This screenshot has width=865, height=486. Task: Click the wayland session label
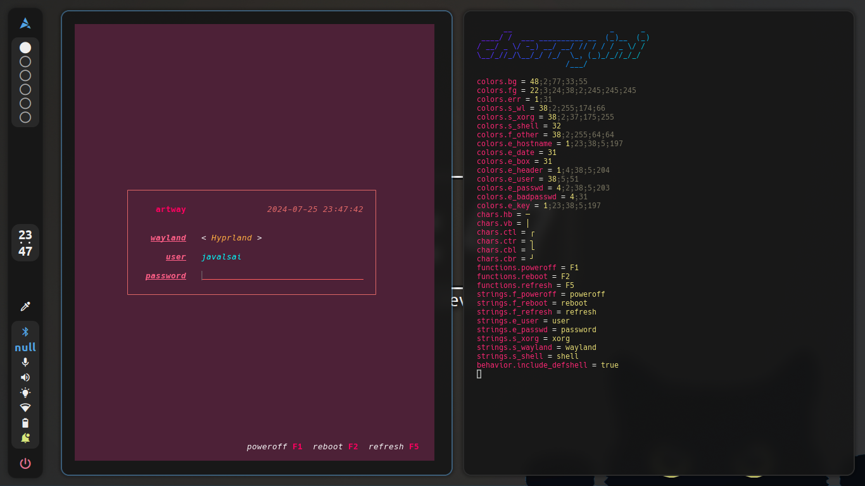click(168, 238)
